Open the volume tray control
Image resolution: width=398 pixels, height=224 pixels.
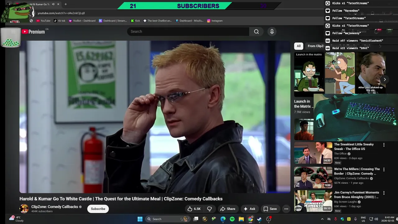[376, 219]
